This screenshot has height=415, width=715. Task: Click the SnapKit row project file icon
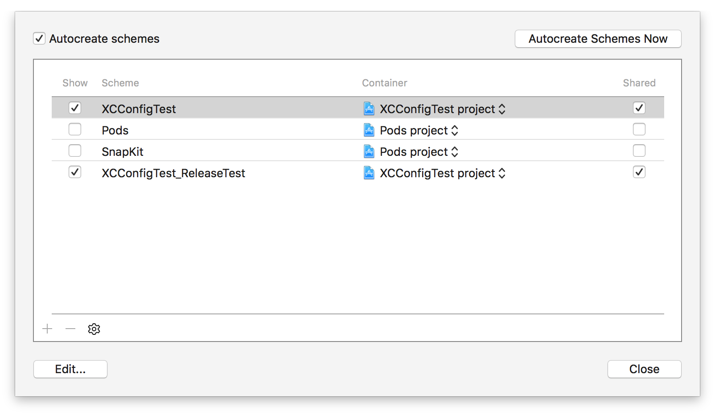pyautogui.click(x=369, y=151)
